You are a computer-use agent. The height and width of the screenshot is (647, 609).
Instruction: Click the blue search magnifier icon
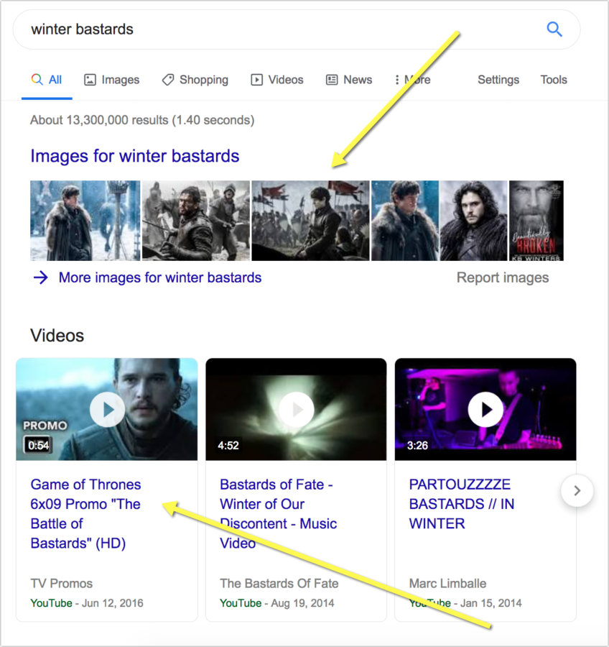coord(554,29)
